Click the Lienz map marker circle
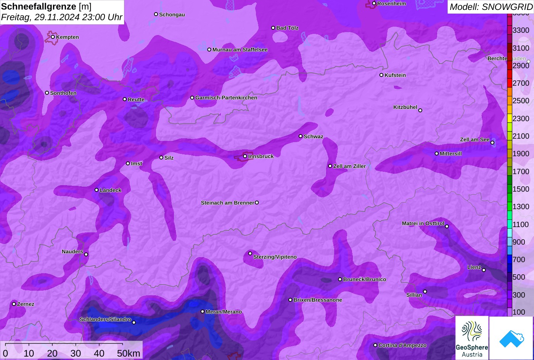 (x=484, y=270)
